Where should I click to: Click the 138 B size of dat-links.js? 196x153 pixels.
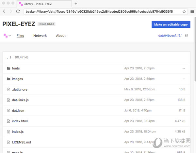(181, 100)
